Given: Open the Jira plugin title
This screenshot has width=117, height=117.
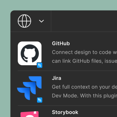Looking at the screenshot, I should (x=57, y=78).
